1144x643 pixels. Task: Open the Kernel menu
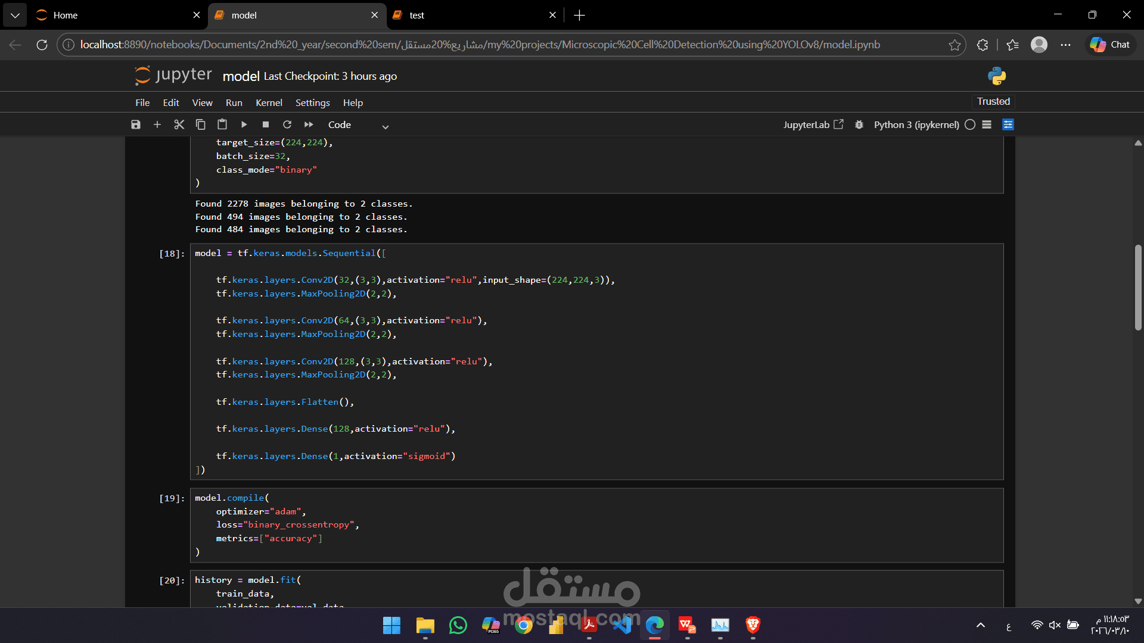[x=269, y=102]
